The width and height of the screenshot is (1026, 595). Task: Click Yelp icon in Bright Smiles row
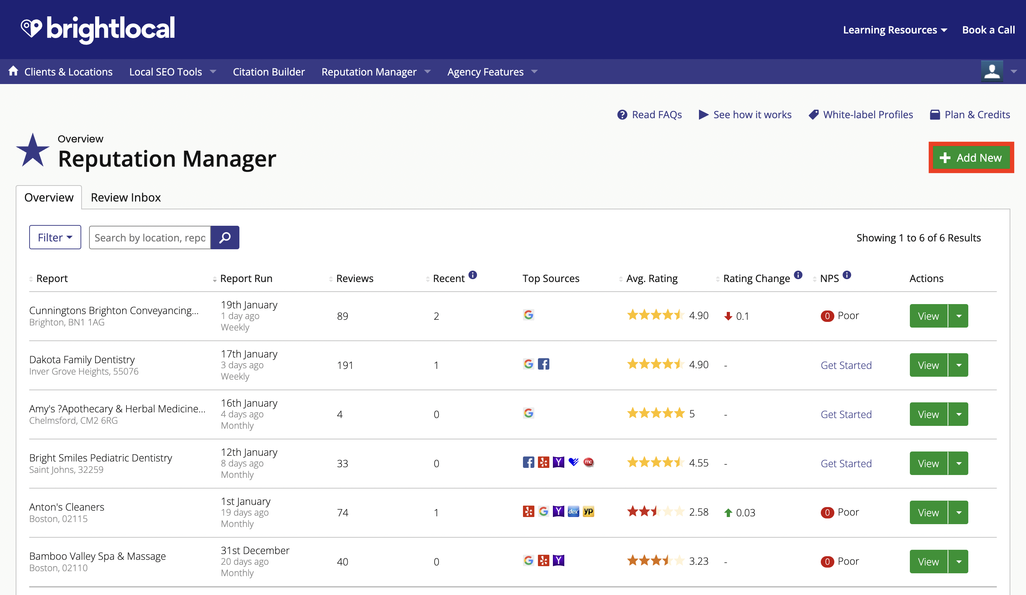(544, 462)
